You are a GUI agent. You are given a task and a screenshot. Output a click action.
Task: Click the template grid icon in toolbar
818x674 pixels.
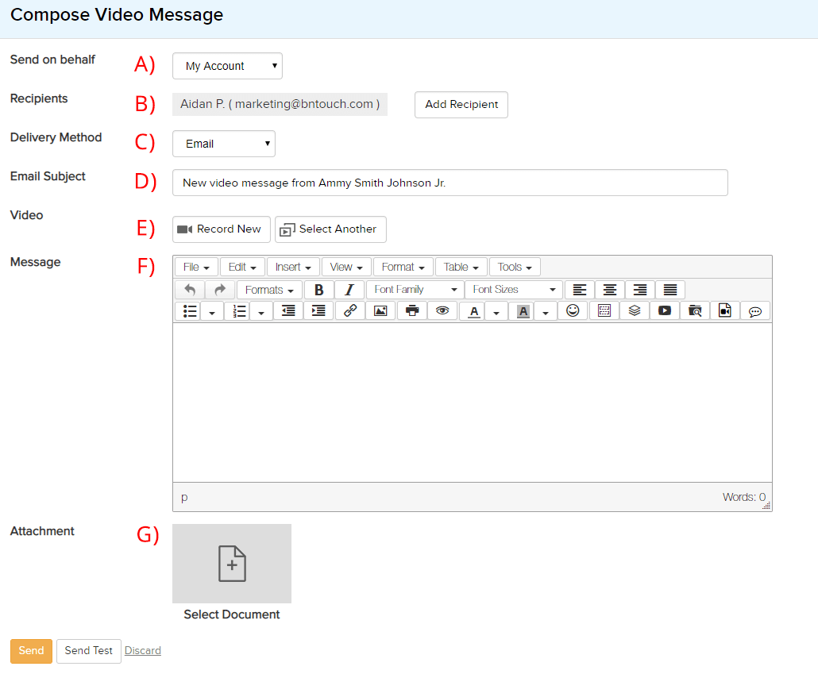click(604, 311)
